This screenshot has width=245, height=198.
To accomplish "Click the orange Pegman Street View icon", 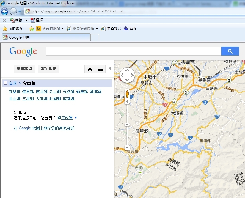I will pyautogui.click(x=127, y=94).
